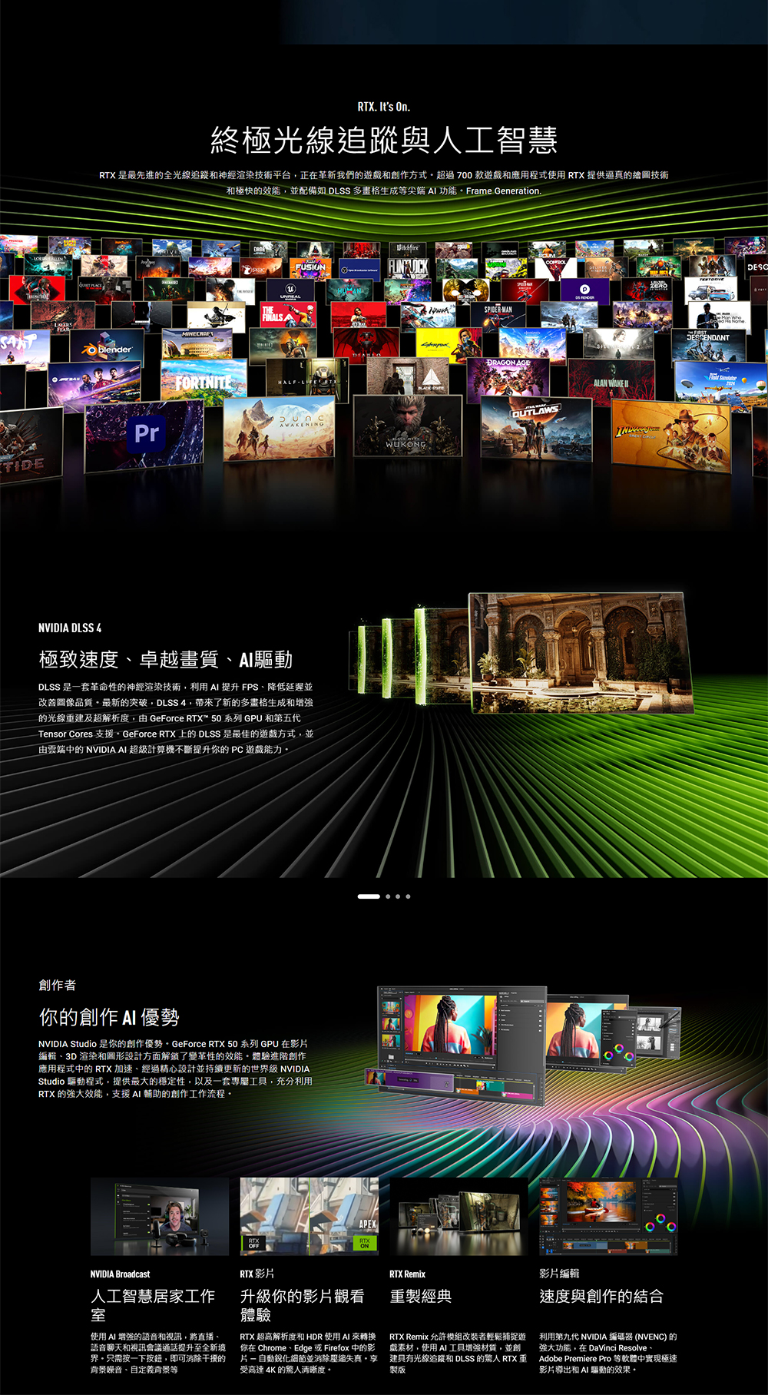Screen dimensions: 768x1395
Task: Click the D5 Render logo tile
Action: pos(584,290)
